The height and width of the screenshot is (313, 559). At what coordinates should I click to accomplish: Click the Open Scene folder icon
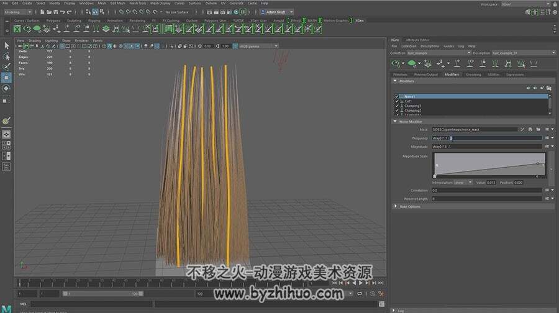click(x=49, y=12)
